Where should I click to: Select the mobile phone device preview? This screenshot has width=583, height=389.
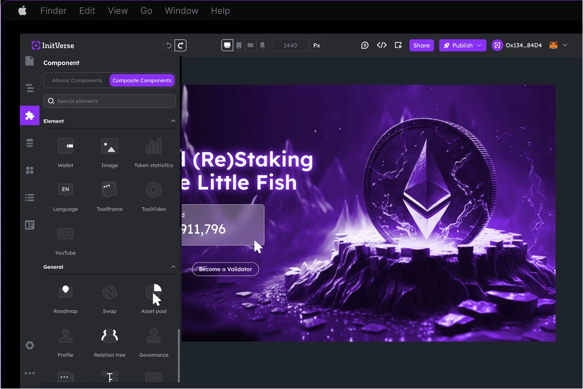tap(262, 46)
